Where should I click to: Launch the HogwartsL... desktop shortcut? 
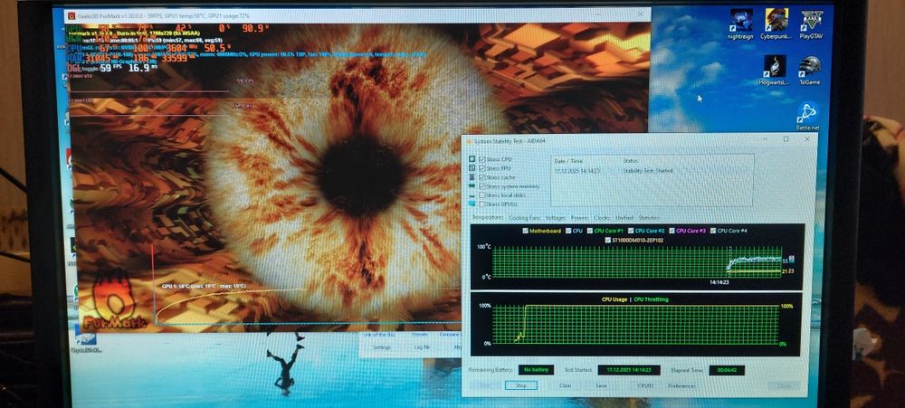[x=775, y=71]
